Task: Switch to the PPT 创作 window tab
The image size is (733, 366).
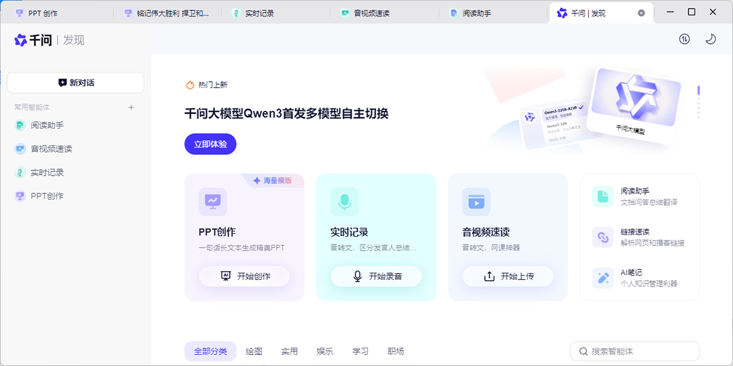Action: click(43, 12)
